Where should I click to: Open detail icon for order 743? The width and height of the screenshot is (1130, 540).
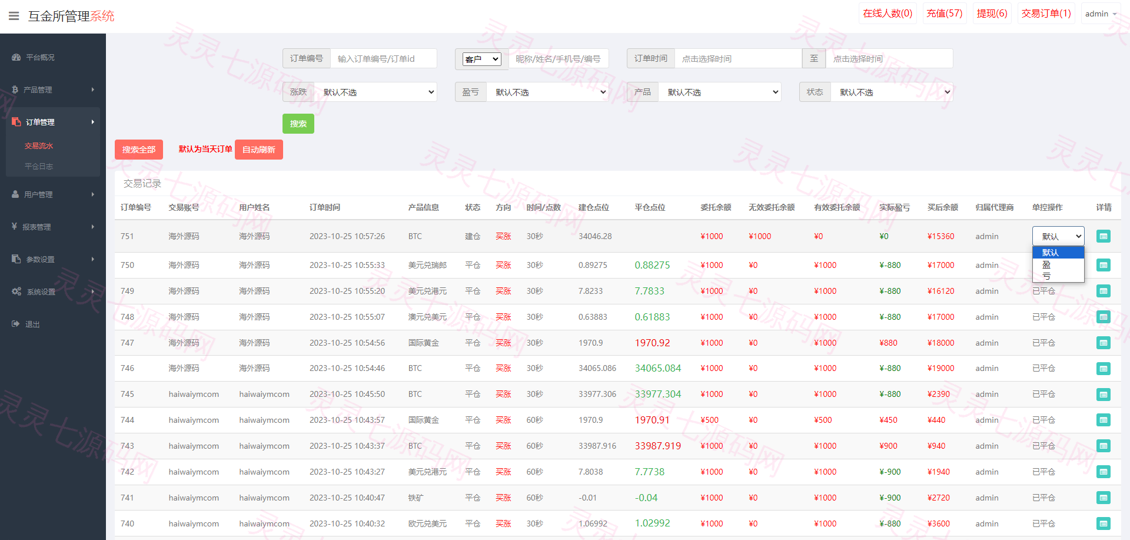pyautogui.click(x=1104, y=446)
